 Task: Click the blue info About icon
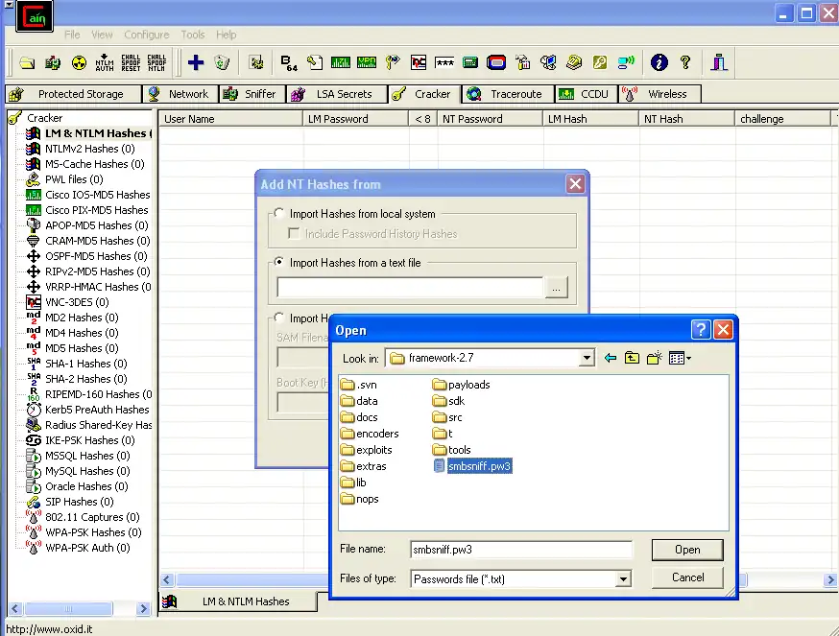[659, 62]
